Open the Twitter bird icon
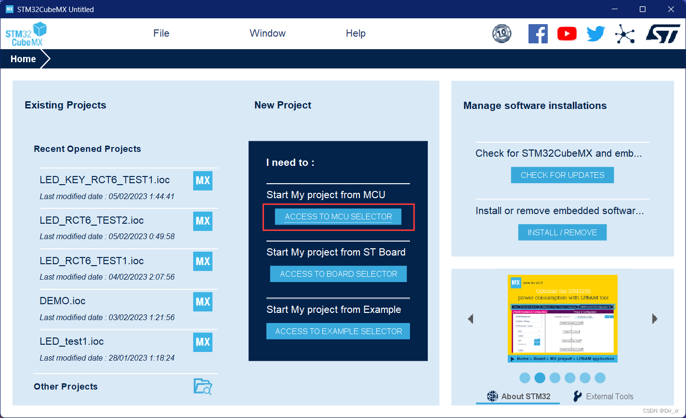This screenshot has width=686, height=418. (596, 34)
